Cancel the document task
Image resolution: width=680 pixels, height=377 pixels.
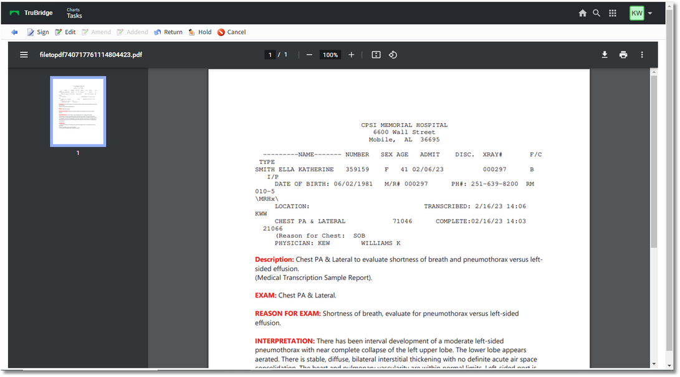click(x=232, y=32)
